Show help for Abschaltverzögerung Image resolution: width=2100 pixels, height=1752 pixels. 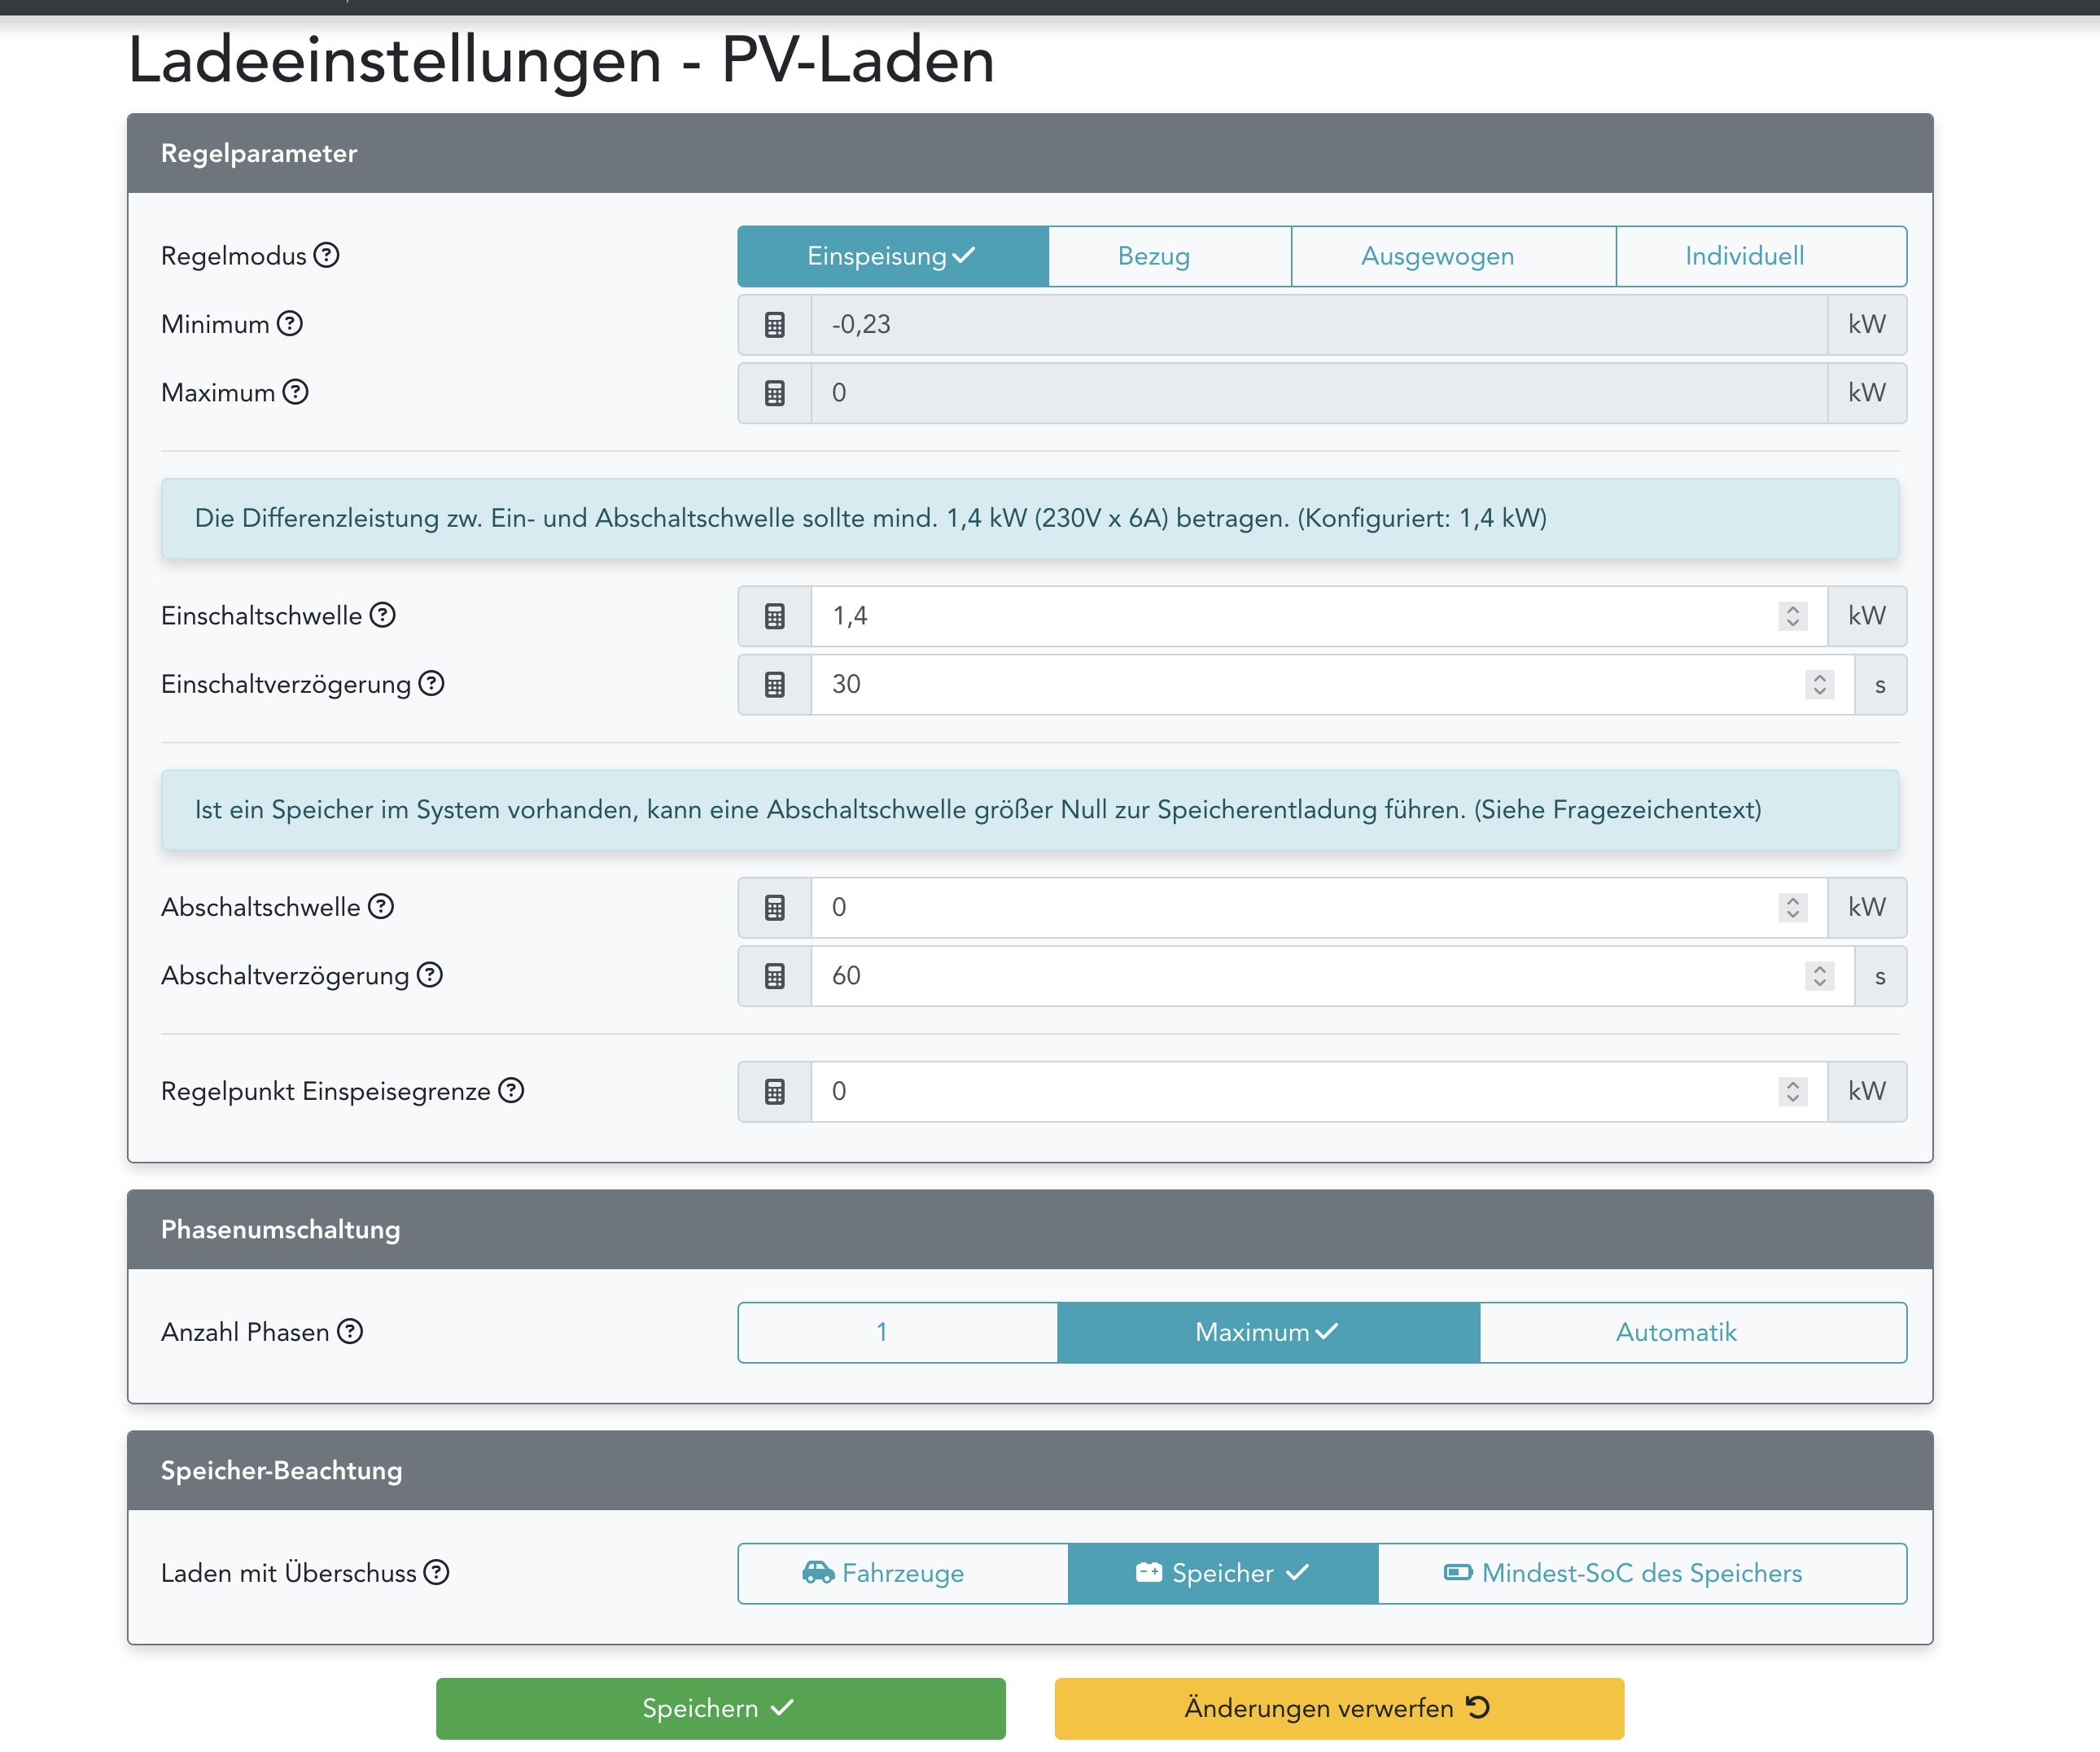pos(430,975)
